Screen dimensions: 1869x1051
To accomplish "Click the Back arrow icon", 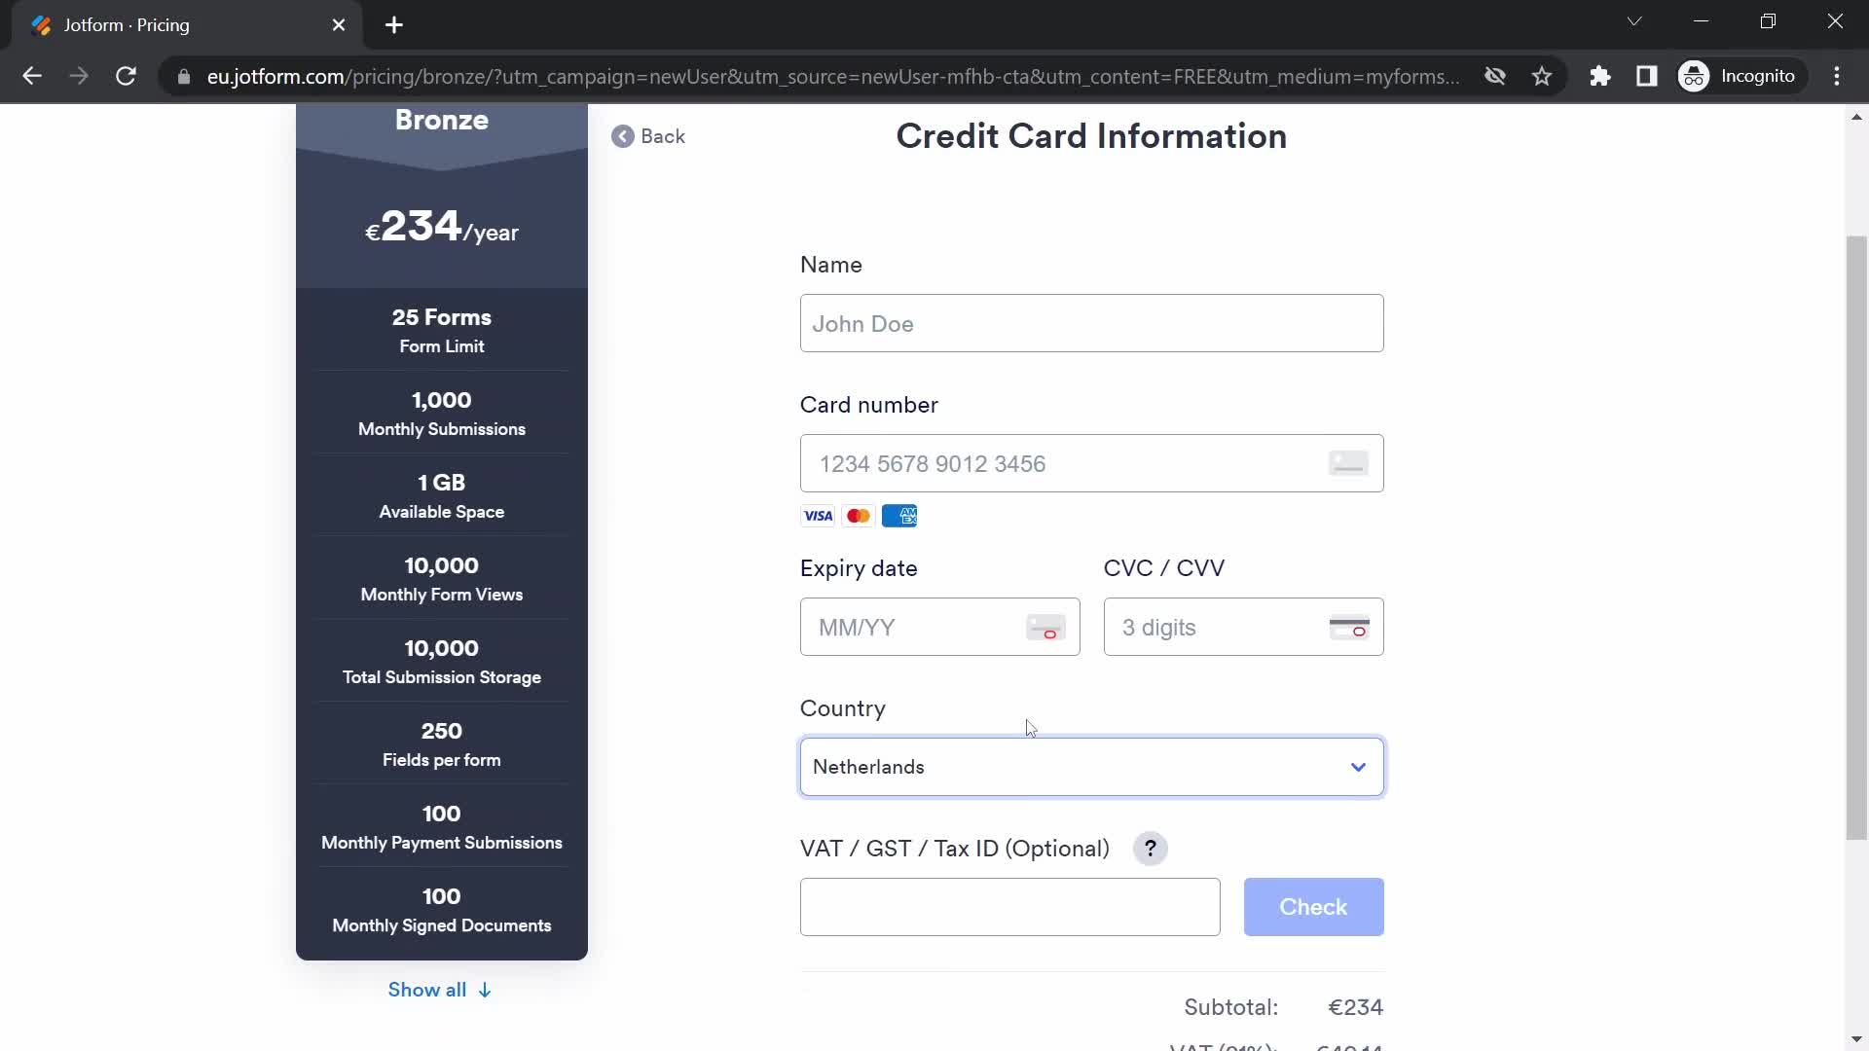I will click(x=623, y=136).
